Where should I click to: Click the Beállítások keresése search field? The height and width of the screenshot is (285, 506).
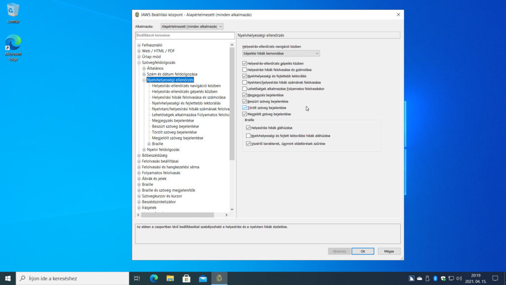tap(185, 35)
